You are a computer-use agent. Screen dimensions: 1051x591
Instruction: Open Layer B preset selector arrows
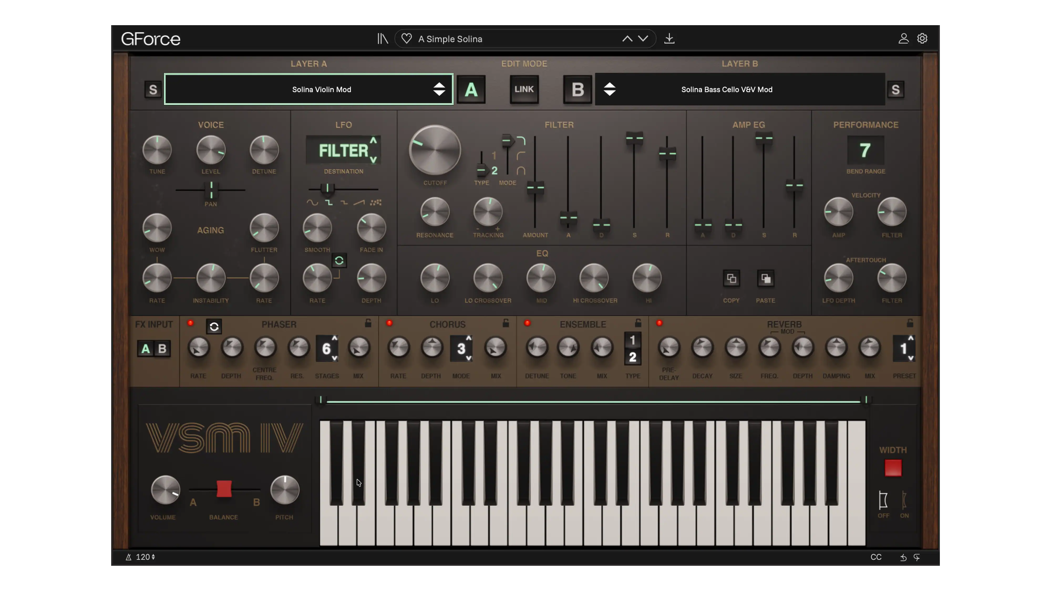click(x=610, y=89)
